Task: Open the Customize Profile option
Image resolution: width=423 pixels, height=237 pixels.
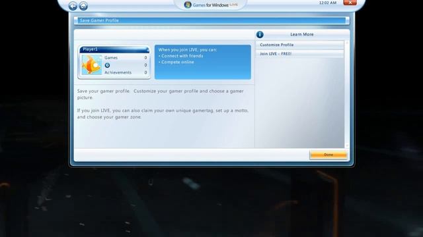Action: coord(299,45)
